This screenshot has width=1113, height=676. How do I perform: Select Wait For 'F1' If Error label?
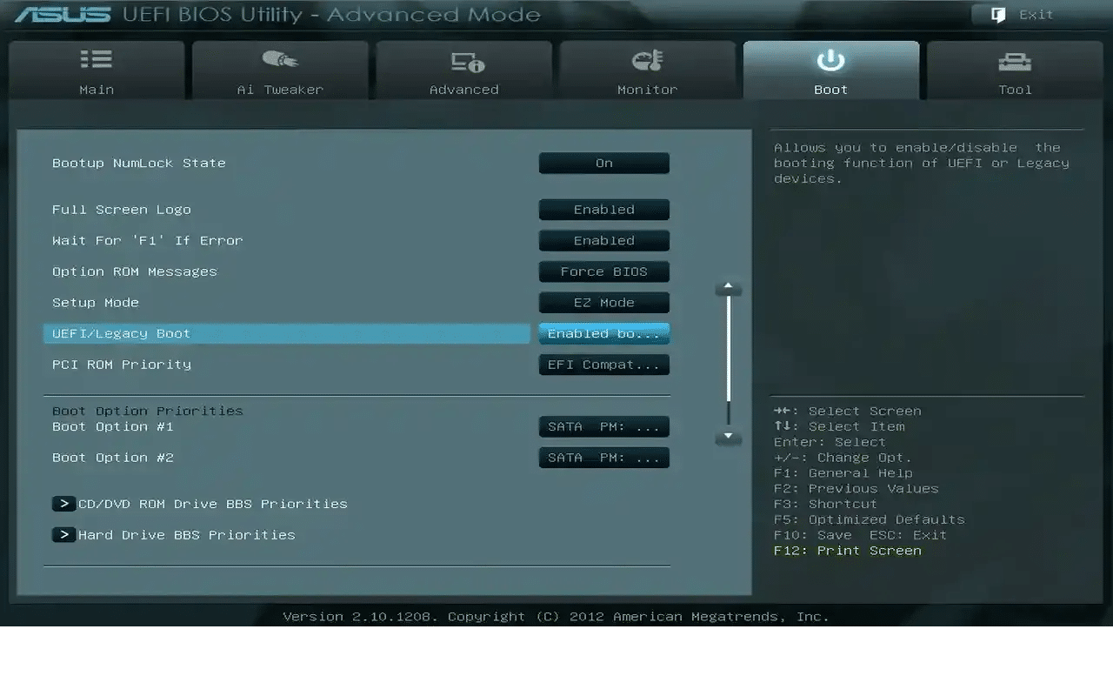click(x=147, y=241)
